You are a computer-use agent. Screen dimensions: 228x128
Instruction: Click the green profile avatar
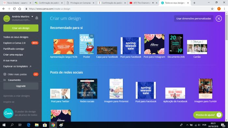tap(7, 19)
